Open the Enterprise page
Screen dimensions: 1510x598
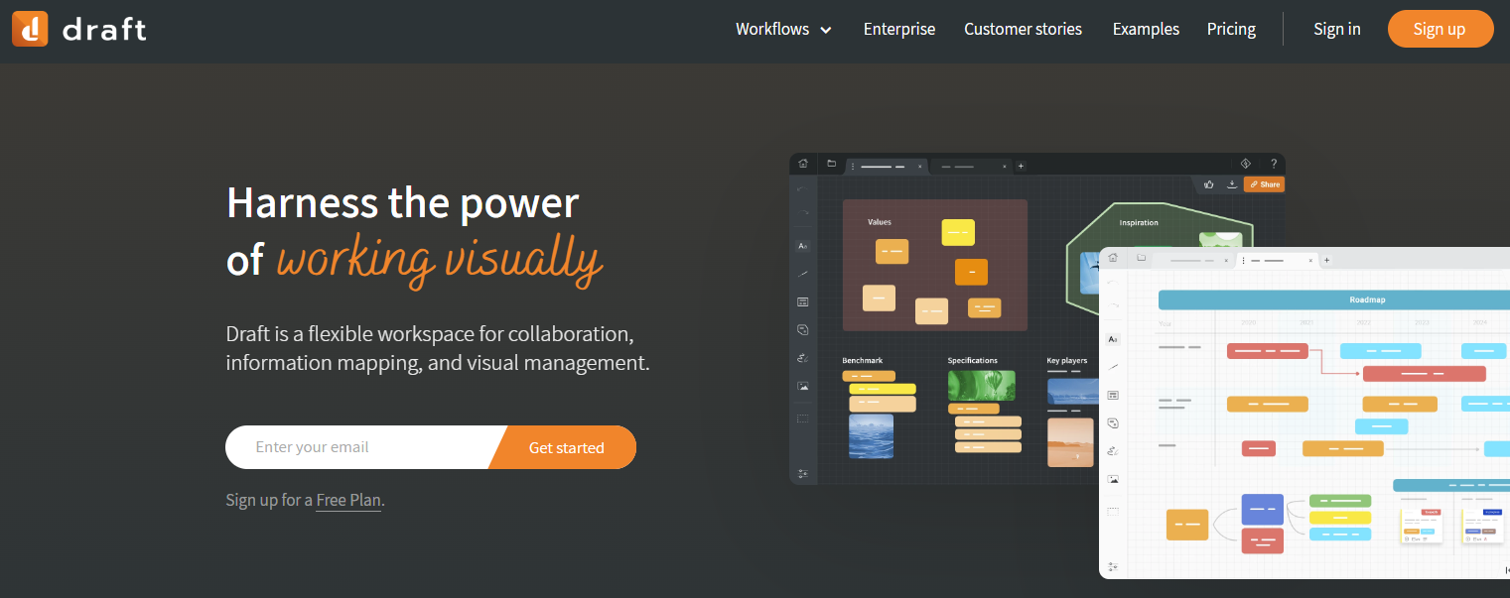tap(899, 30)
